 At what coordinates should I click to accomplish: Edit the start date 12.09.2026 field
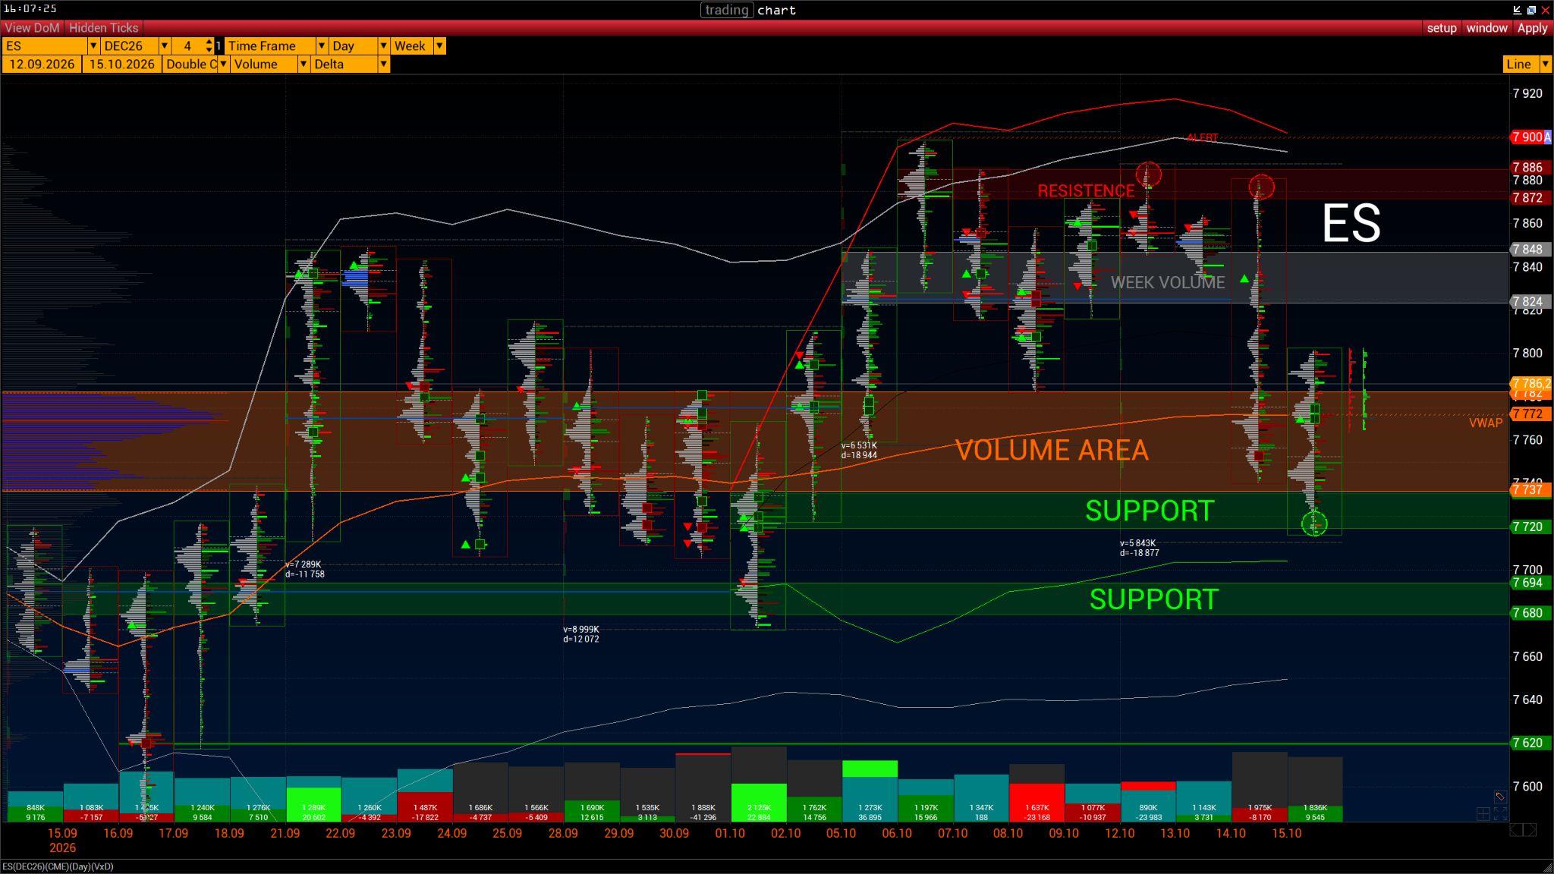[x=42, y=64]
